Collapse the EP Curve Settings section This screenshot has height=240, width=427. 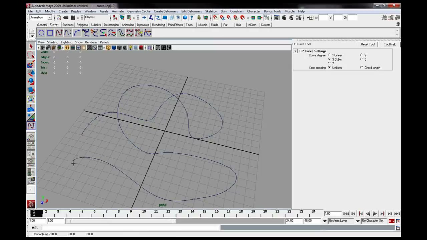pos(296,51)
